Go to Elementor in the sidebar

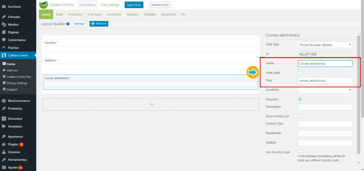click(15, 119)
